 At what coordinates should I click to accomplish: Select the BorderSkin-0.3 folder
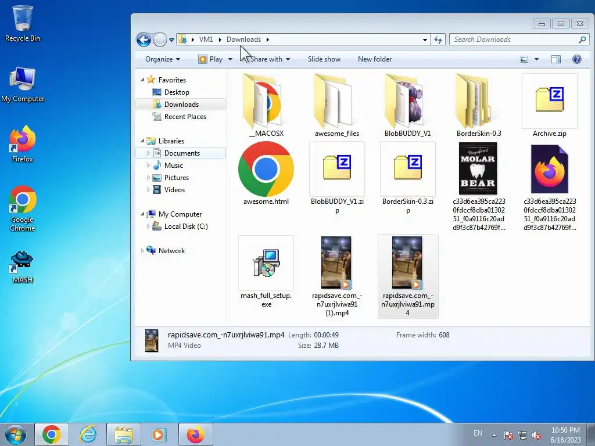[x=479, y=106]
